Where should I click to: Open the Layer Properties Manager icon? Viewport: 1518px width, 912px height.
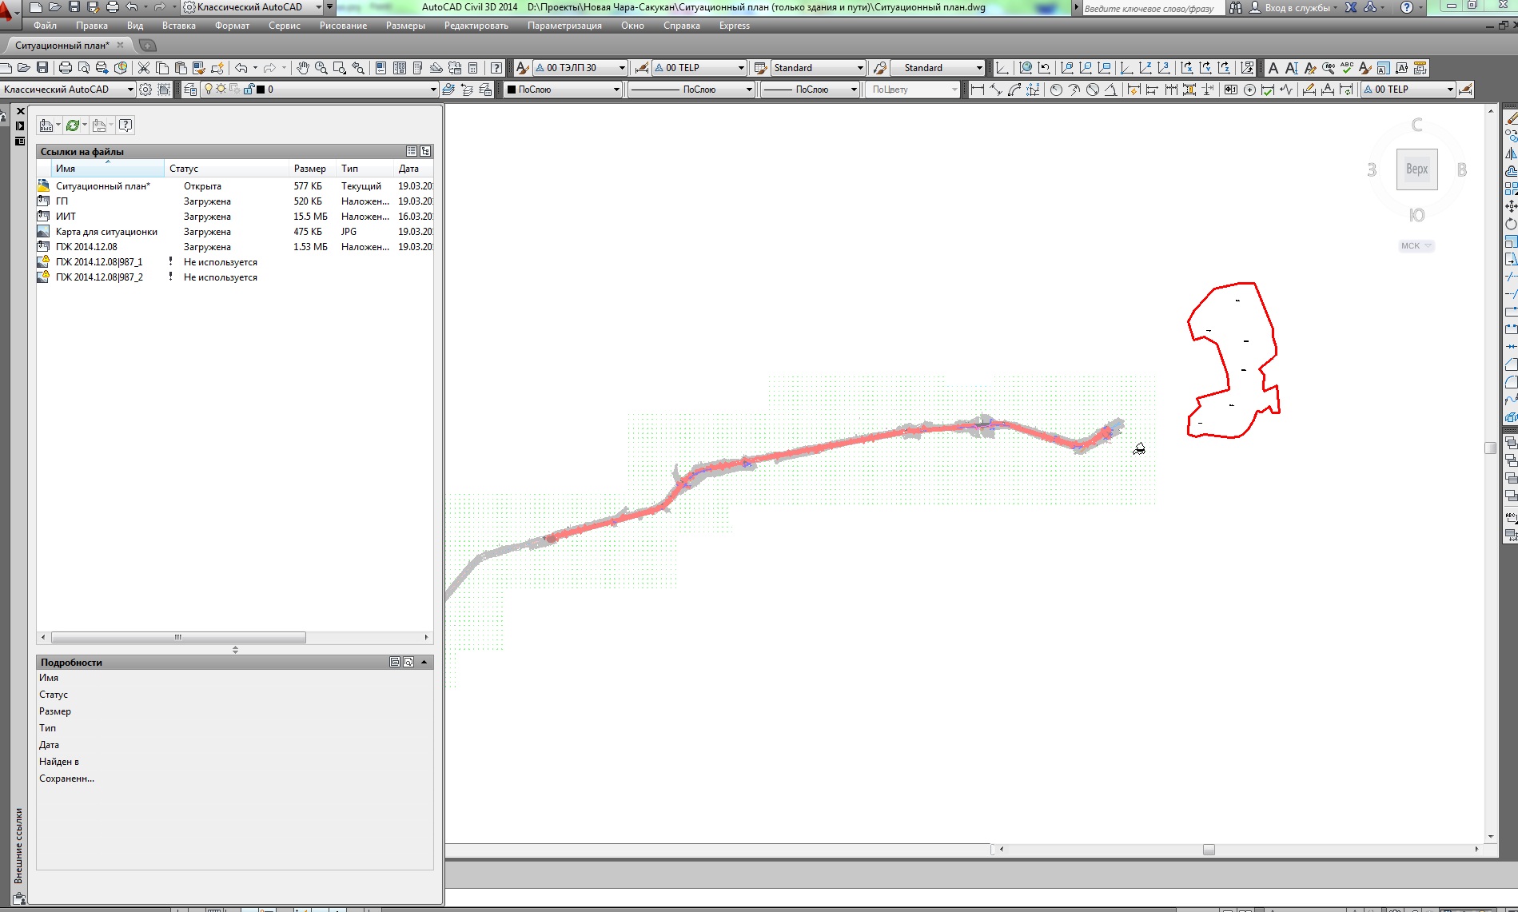point(190,90)
